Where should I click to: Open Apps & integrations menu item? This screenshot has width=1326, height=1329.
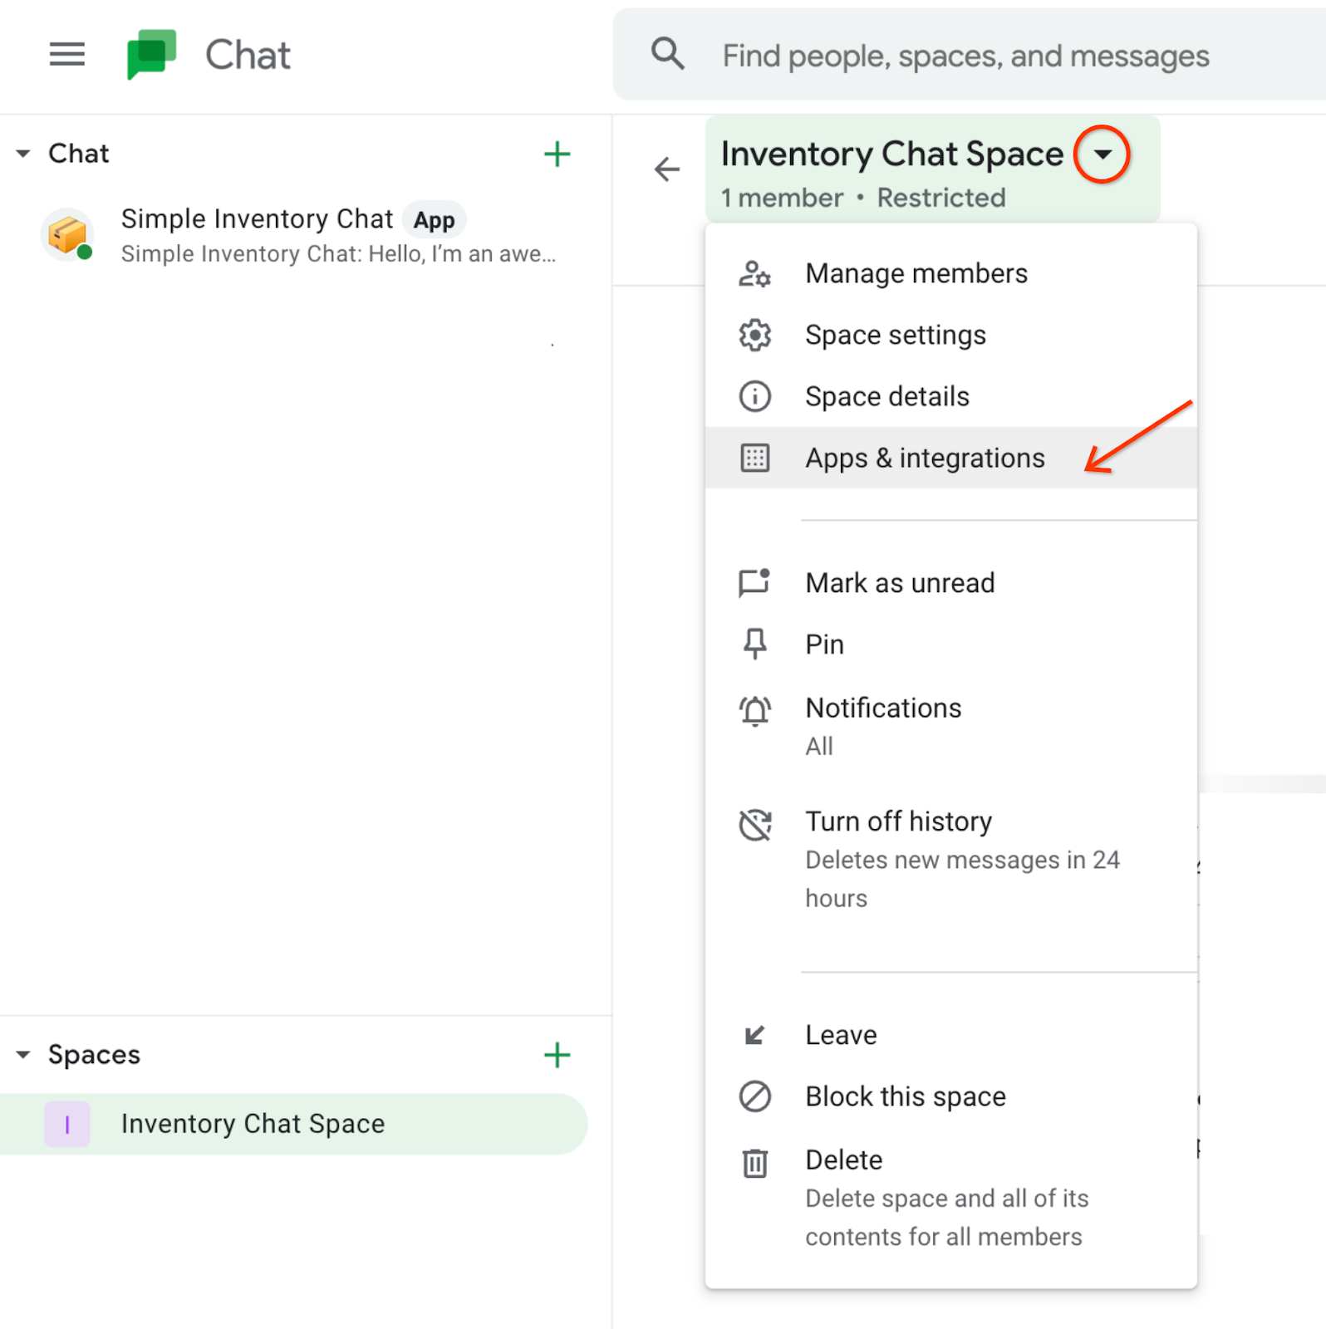click(924, 458)
